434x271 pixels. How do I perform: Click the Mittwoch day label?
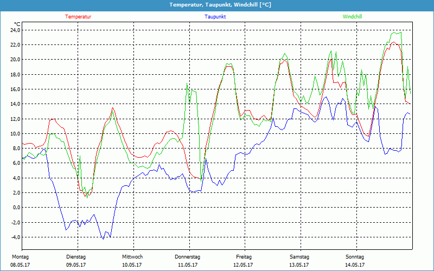[132, 257]
